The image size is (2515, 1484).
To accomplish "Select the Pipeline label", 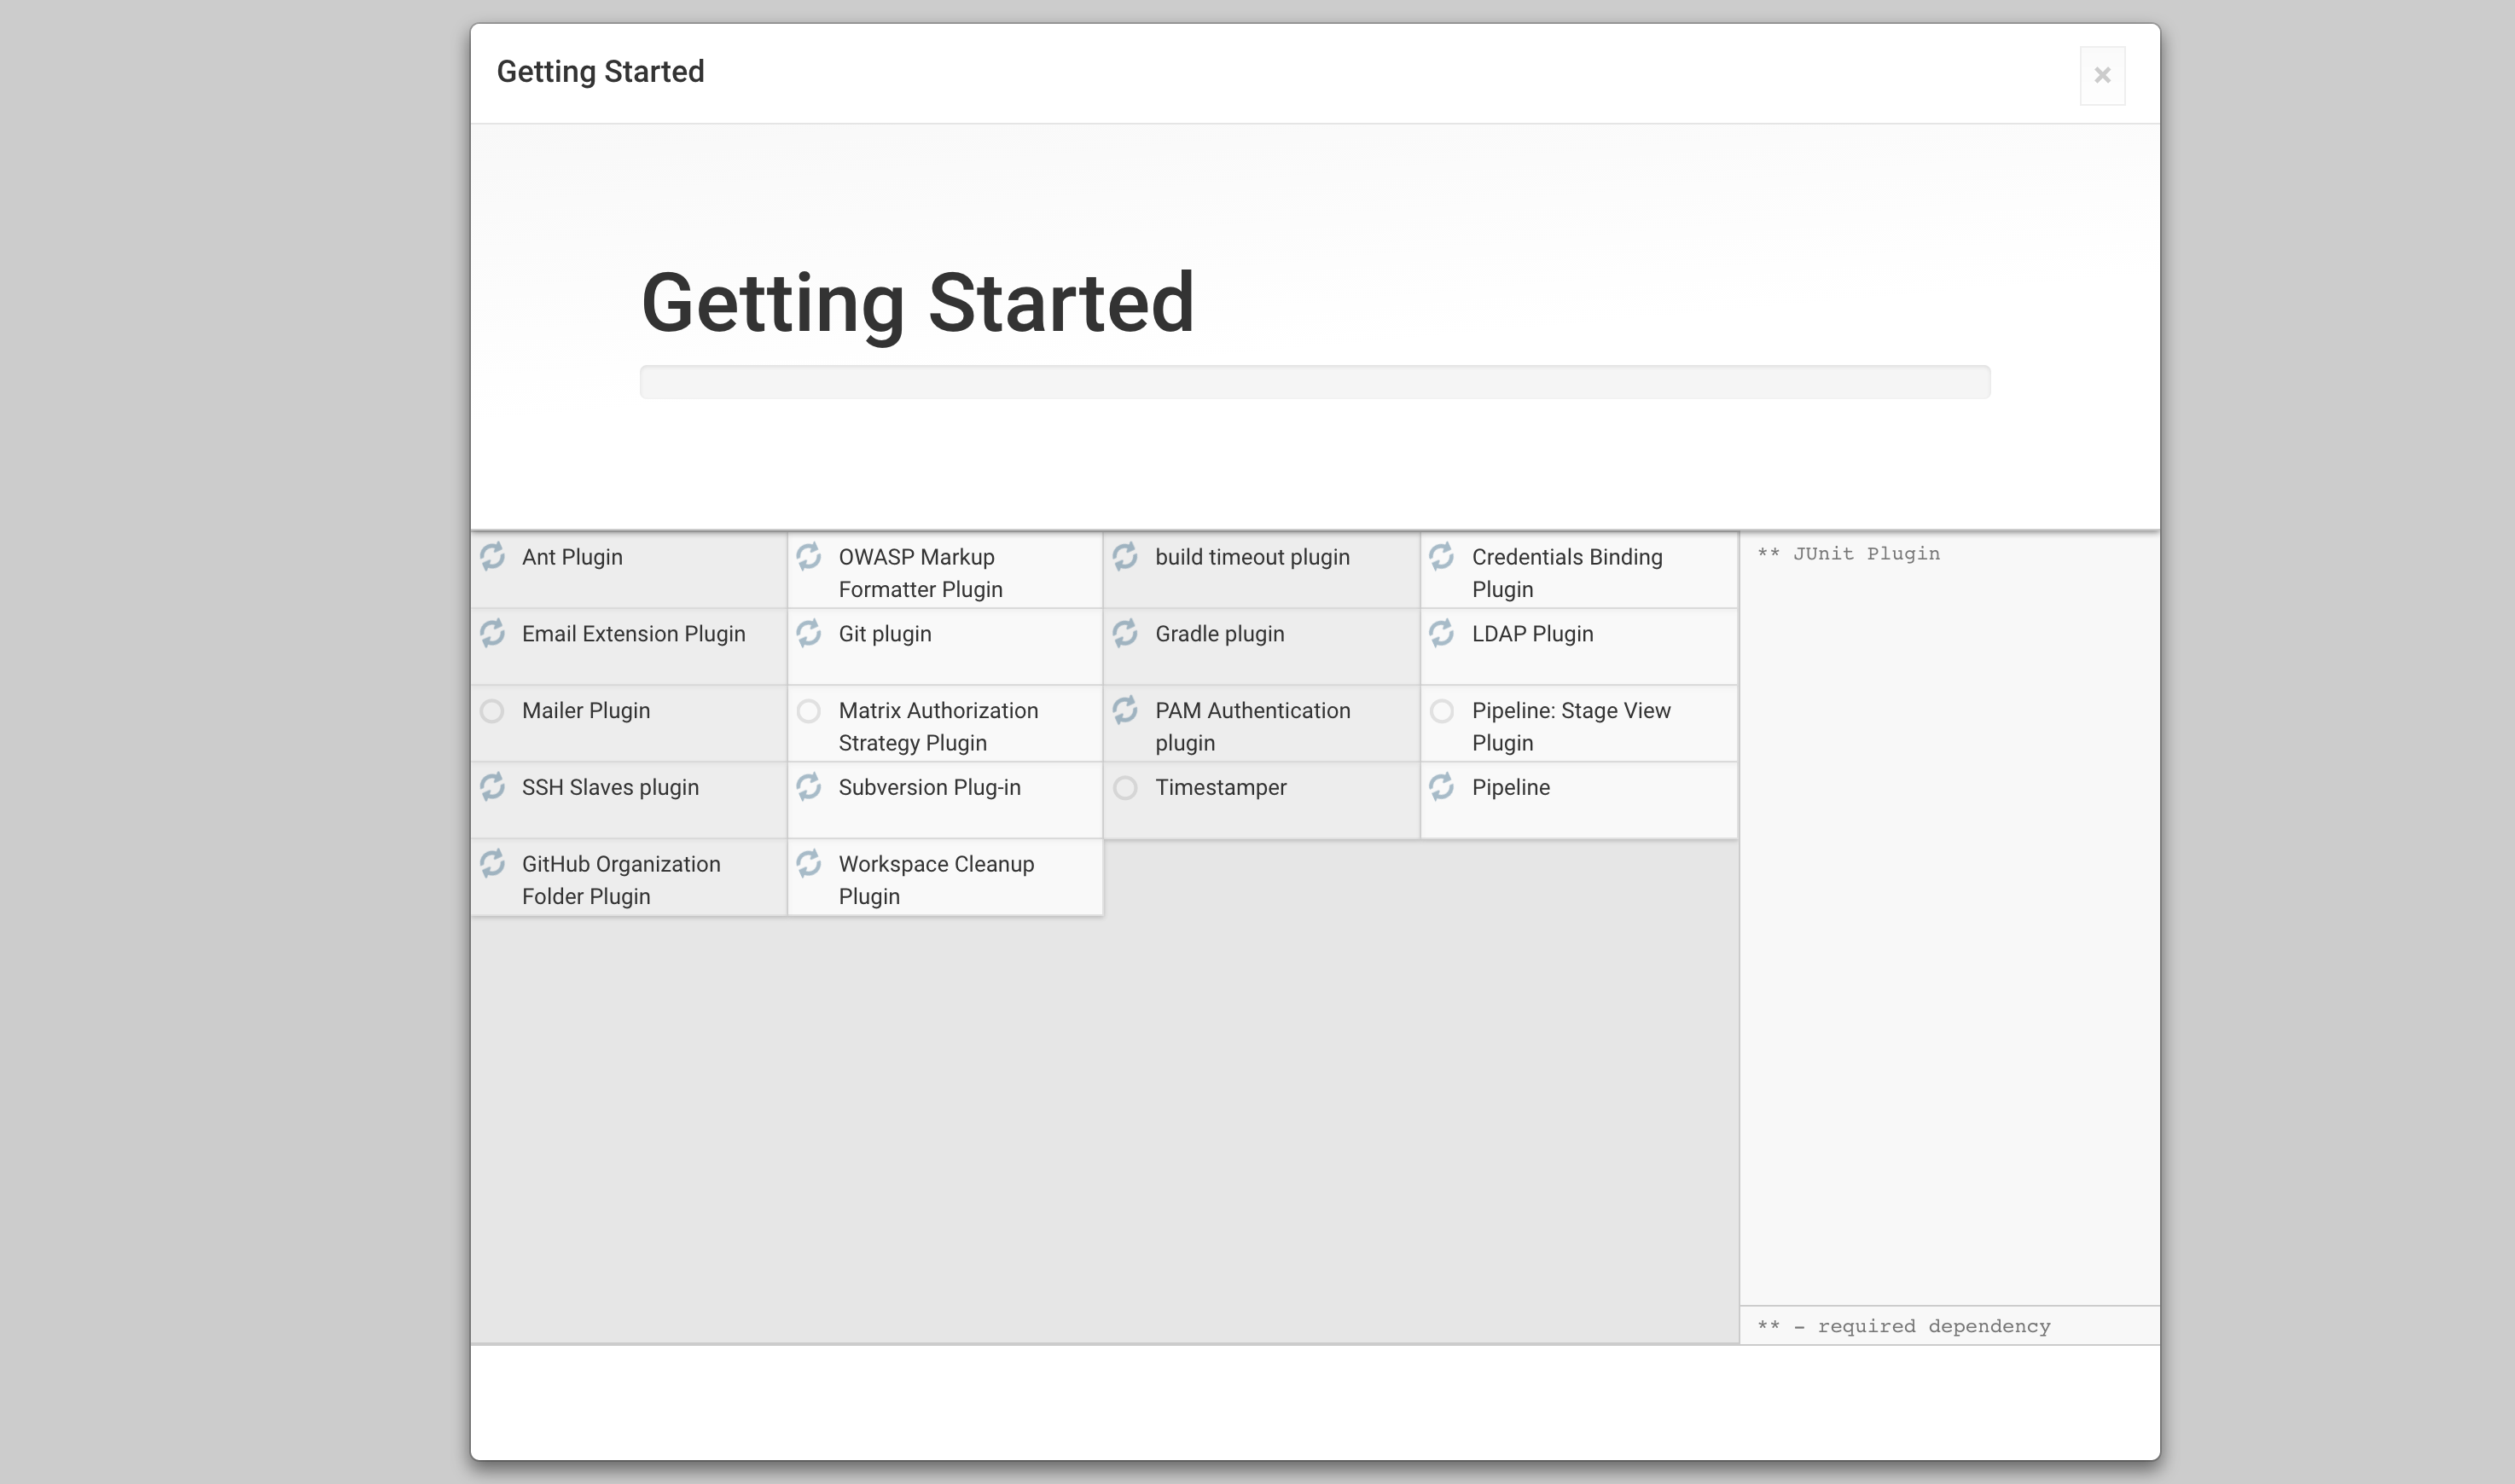I will tap(1511, 788).
